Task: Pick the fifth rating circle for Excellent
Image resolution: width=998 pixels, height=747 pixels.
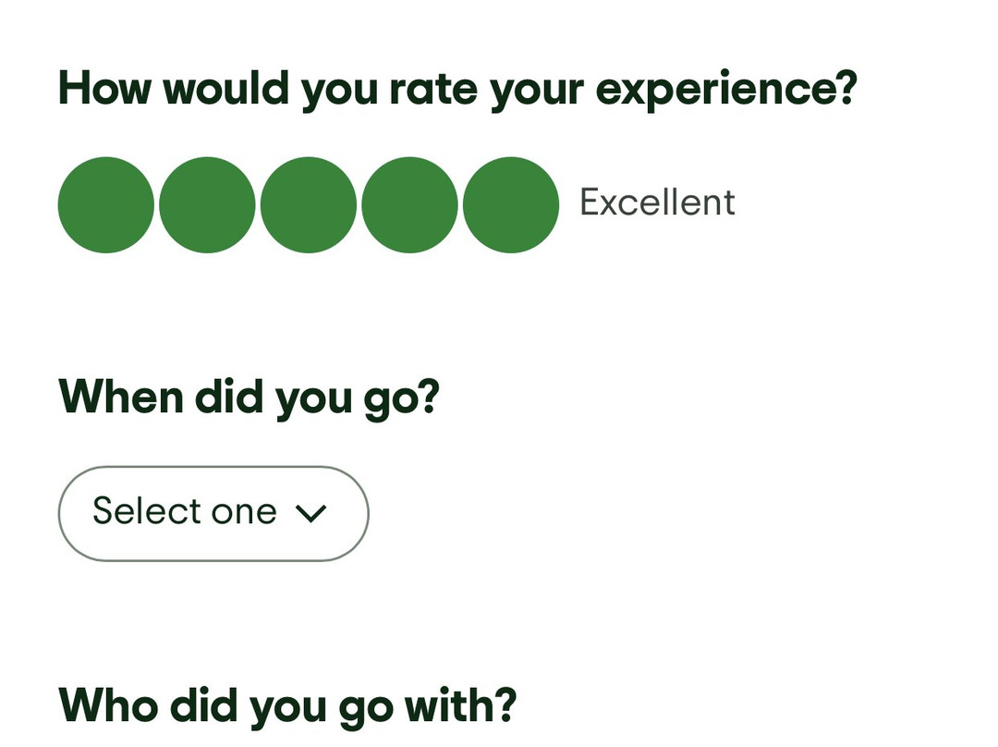Action: click(x=510, y=204)
